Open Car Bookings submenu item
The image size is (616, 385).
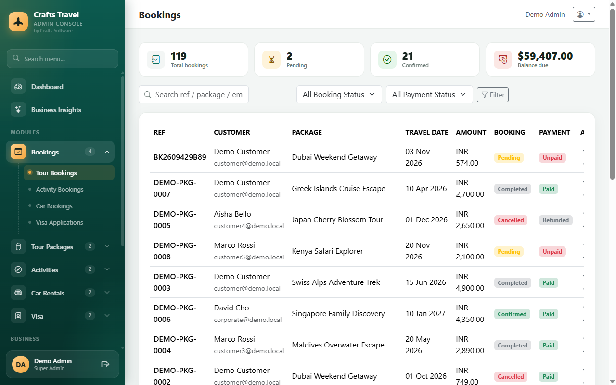(x=69, y=206)
